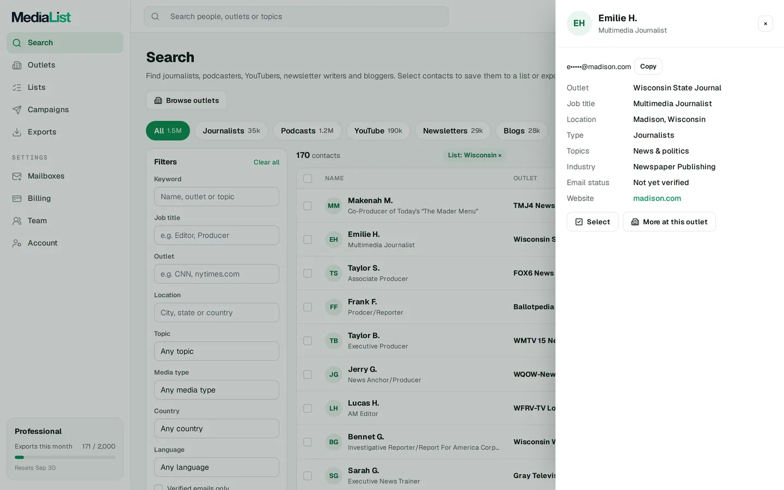The height and width of the screenshot is (490, 784).
Task: Tick the select-all checkbox in the table header
Action: coord(308,179)
